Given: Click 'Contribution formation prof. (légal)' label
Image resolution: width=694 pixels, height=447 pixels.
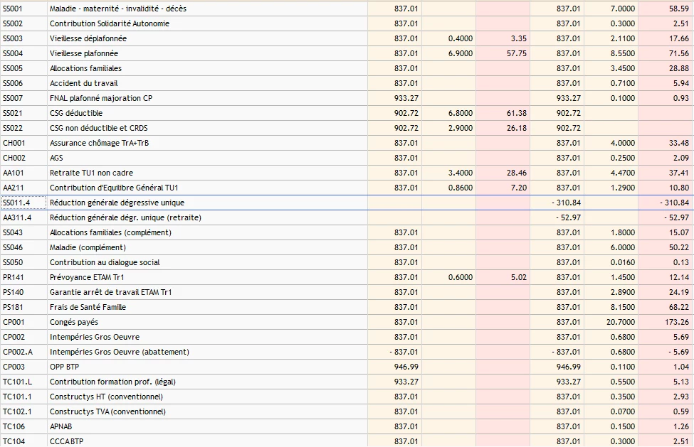Looking at the screenshot, I should click(x=112, y=382).
